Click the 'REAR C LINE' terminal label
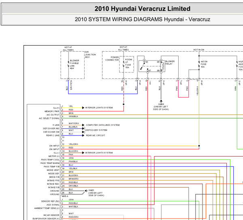The width and height of the screenshot is (243, 220). [x=53, y=135]
